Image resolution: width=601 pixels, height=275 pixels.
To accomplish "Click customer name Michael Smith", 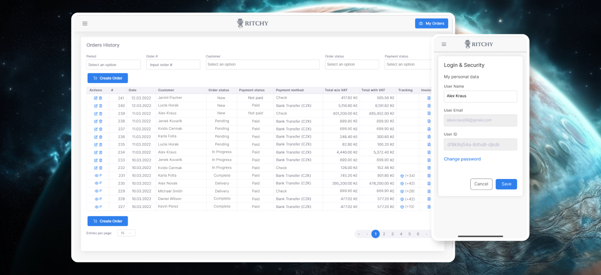I will [x=170, y=191].
